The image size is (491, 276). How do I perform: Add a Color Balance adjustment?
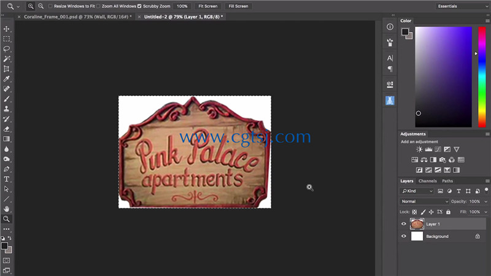423,160
